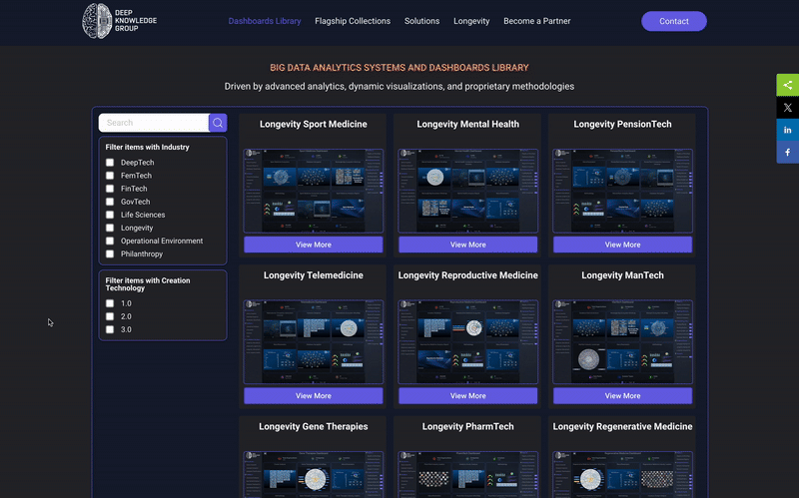Open the Longevity Reproductive Medicine thumbnail
This screenshot has width=799, height=498.
click(x=467, y=341)
